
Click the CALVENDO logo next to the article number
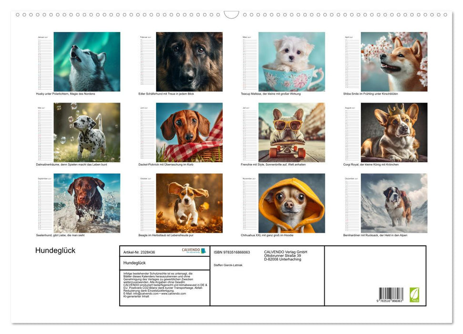tap(194, 250)
